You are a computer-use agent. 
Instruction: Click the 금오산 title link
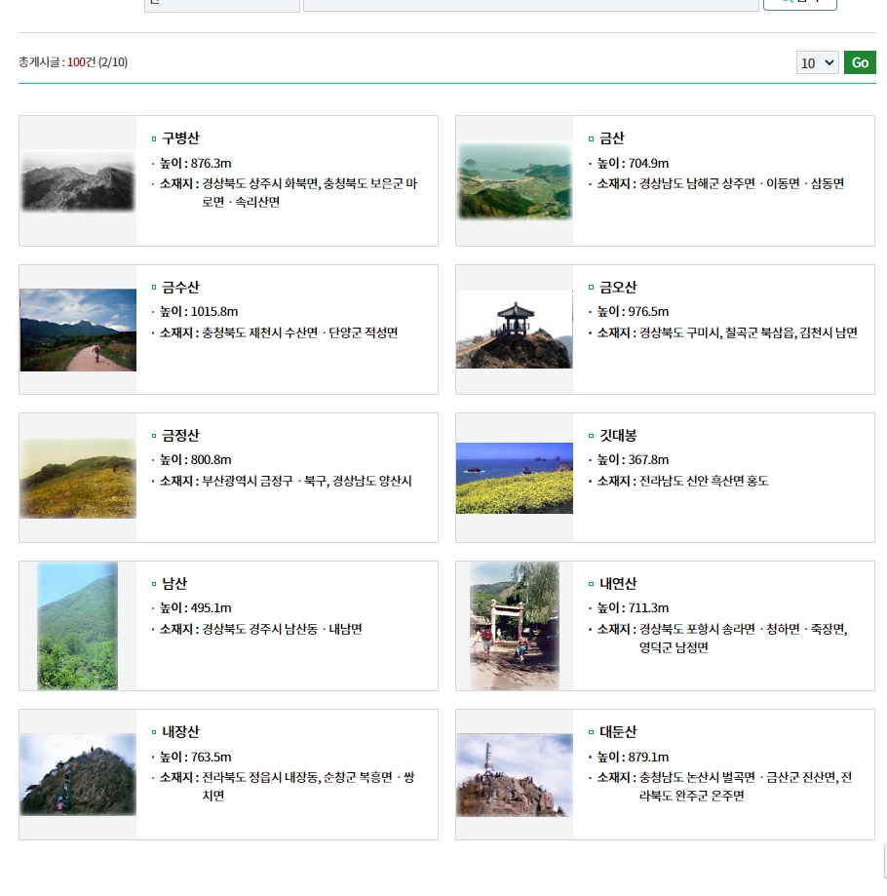pos(618,287)
